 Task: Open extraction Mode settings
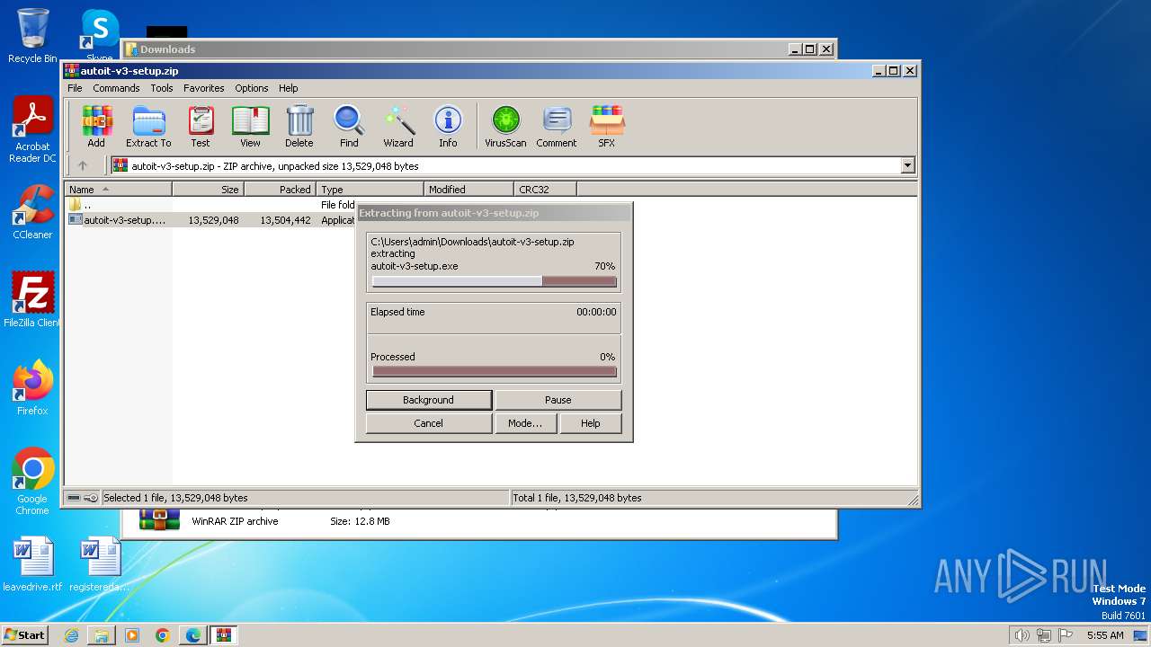click(525, 423)
